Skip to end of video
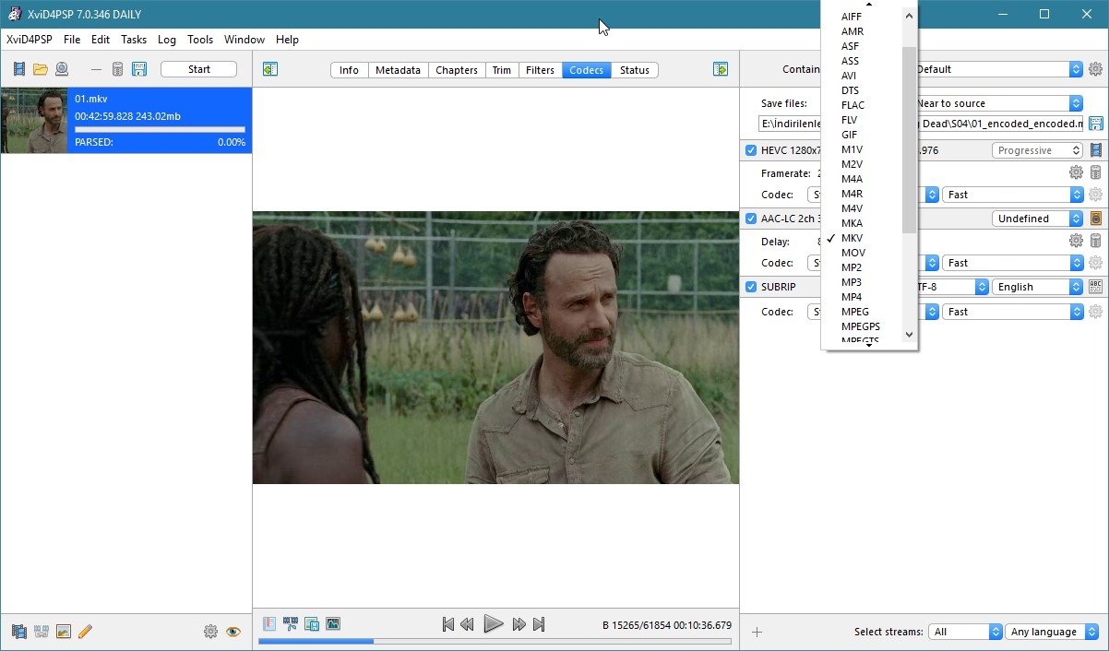This screenshot has height=651, width=1109. click(540, 624)
